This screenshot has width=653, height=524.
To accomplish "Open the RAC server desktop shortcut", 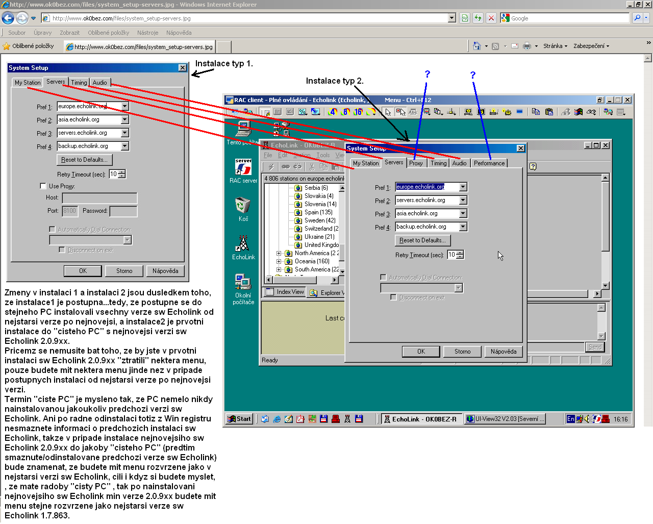I will click(243, 170).
